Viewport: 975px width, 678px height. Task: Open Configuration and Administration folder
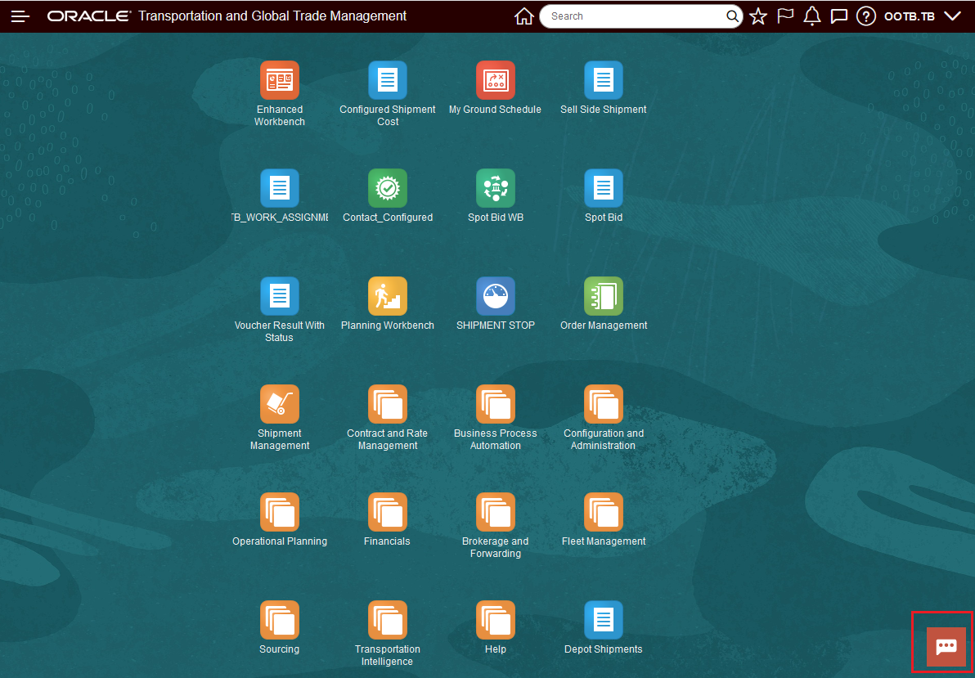(603, 404)
